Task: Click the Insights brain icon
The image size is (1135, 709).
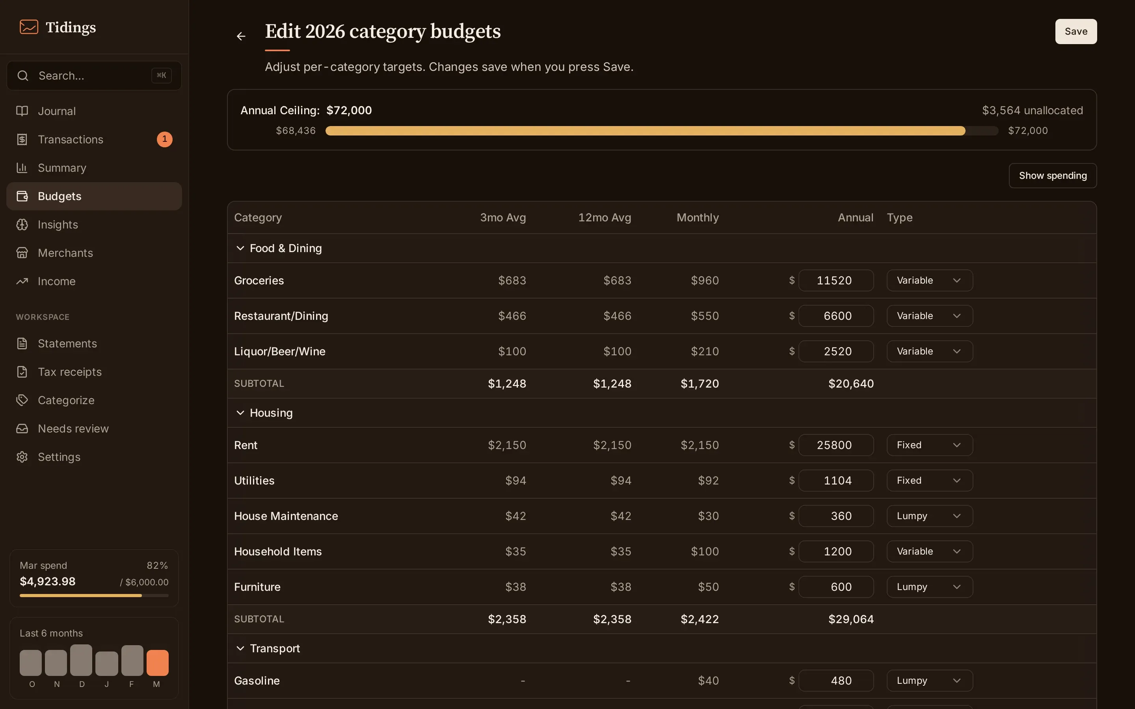Action: pyautogui.click(x=22, y=225)
